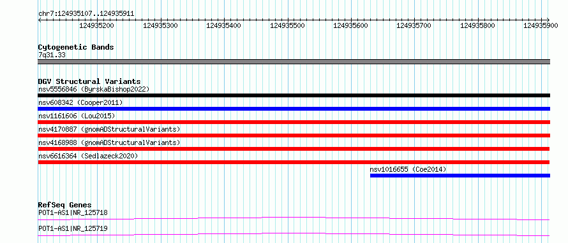Select ruler position 124935700

[414, 25]
